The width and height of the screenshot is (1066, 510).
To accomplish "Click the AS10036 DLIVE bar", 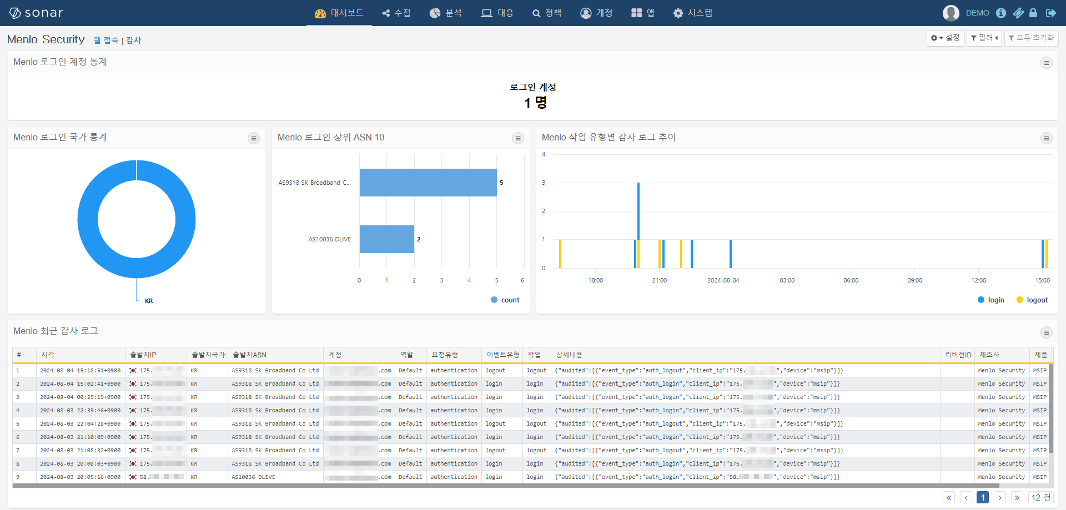I will click(387, 239).
